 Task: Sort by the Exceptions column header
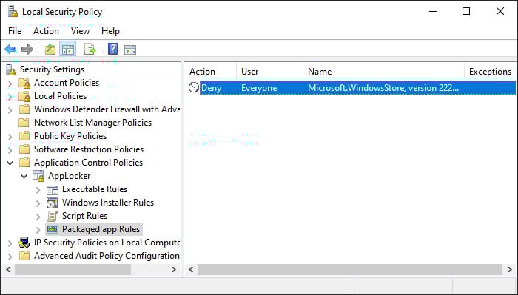[490, 72]
